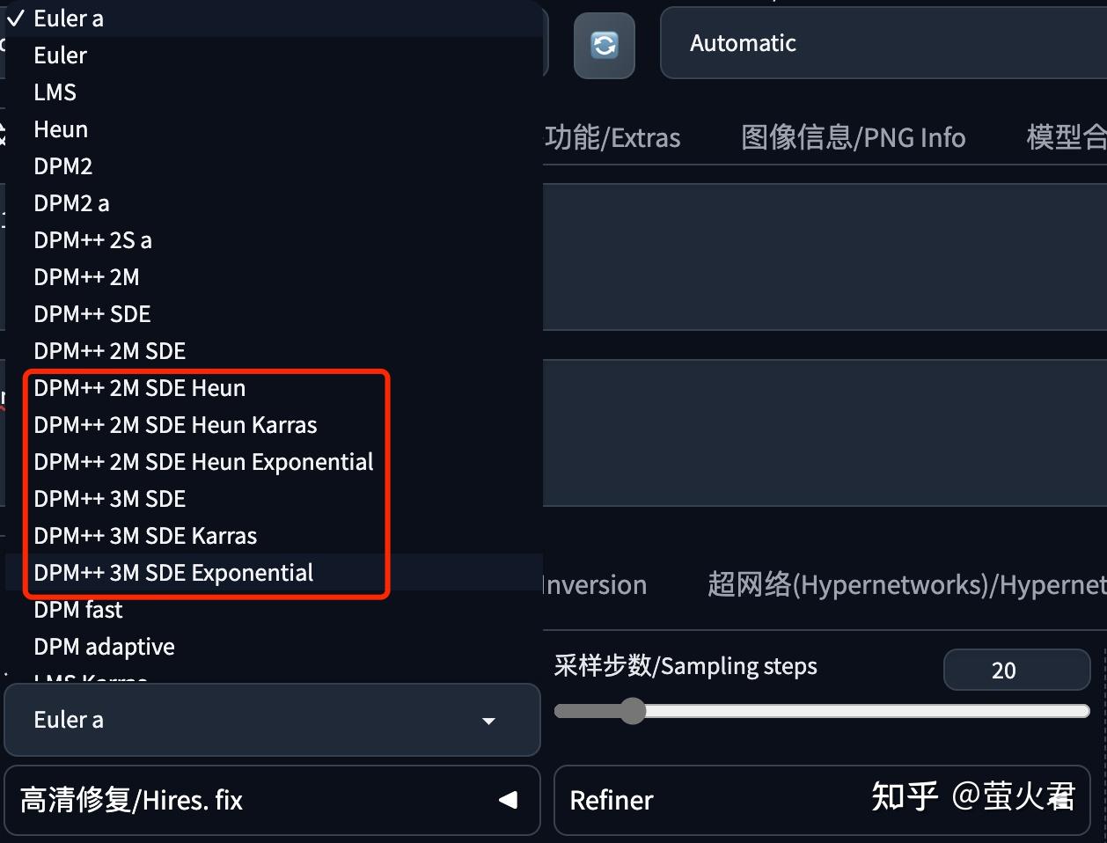1107x843 pixels.
Task: Open the 图像信息/PNG Info tab
Action: pos(854,137)
